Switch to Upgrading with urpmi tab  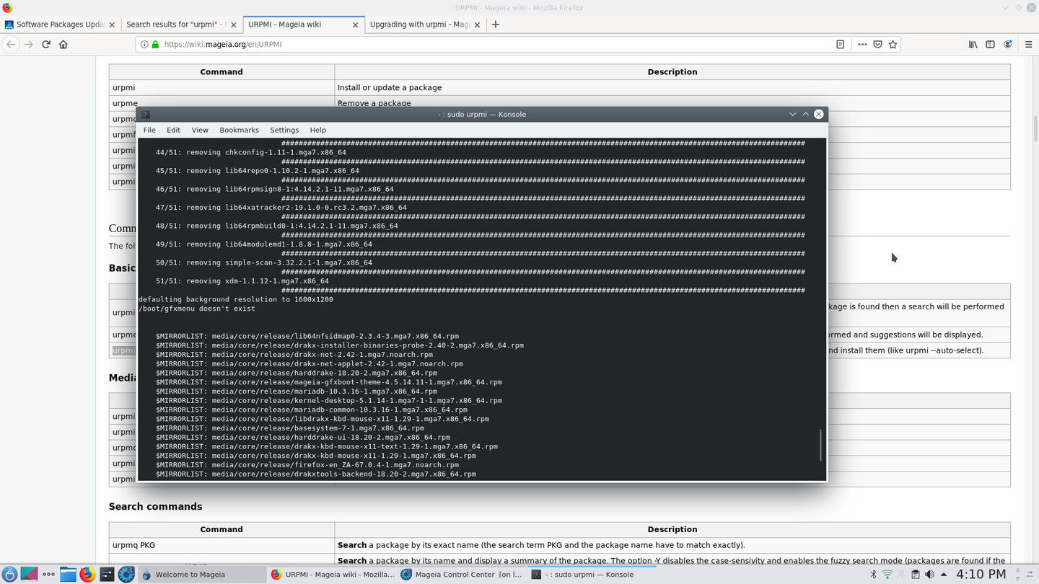(425, 24)
